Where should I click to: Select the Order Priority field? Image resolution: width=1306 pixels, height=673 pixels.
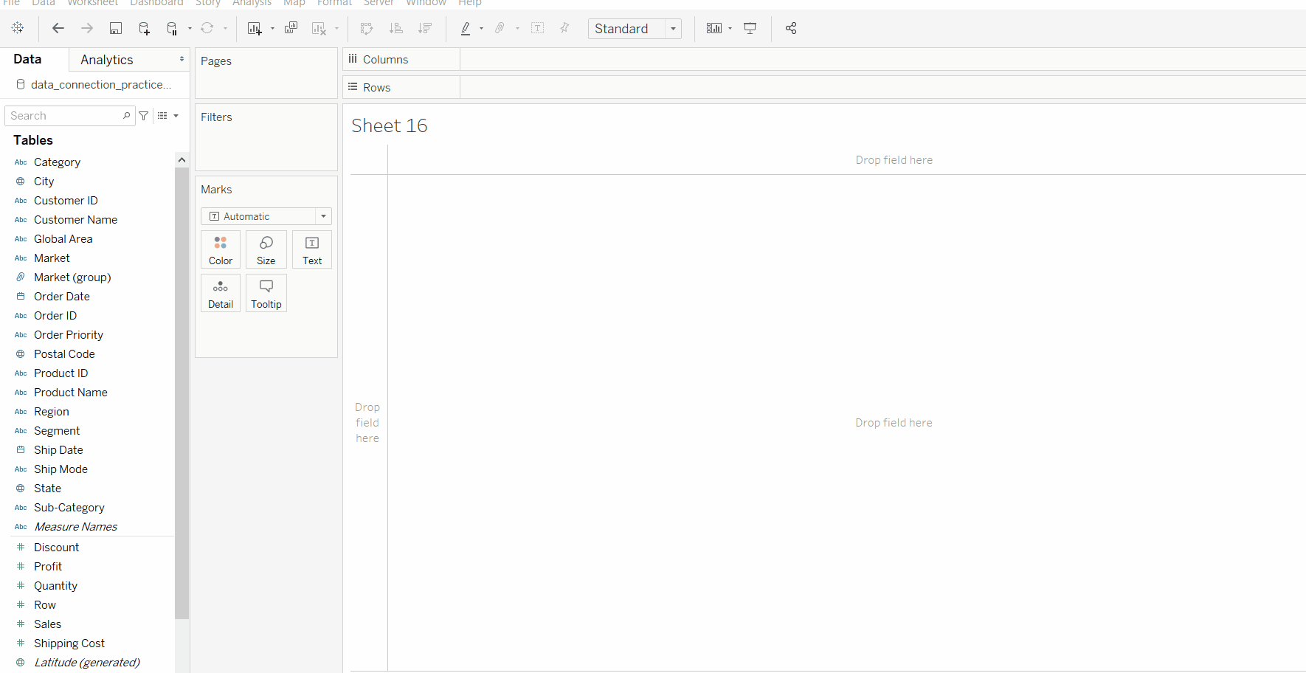(69, 335)
